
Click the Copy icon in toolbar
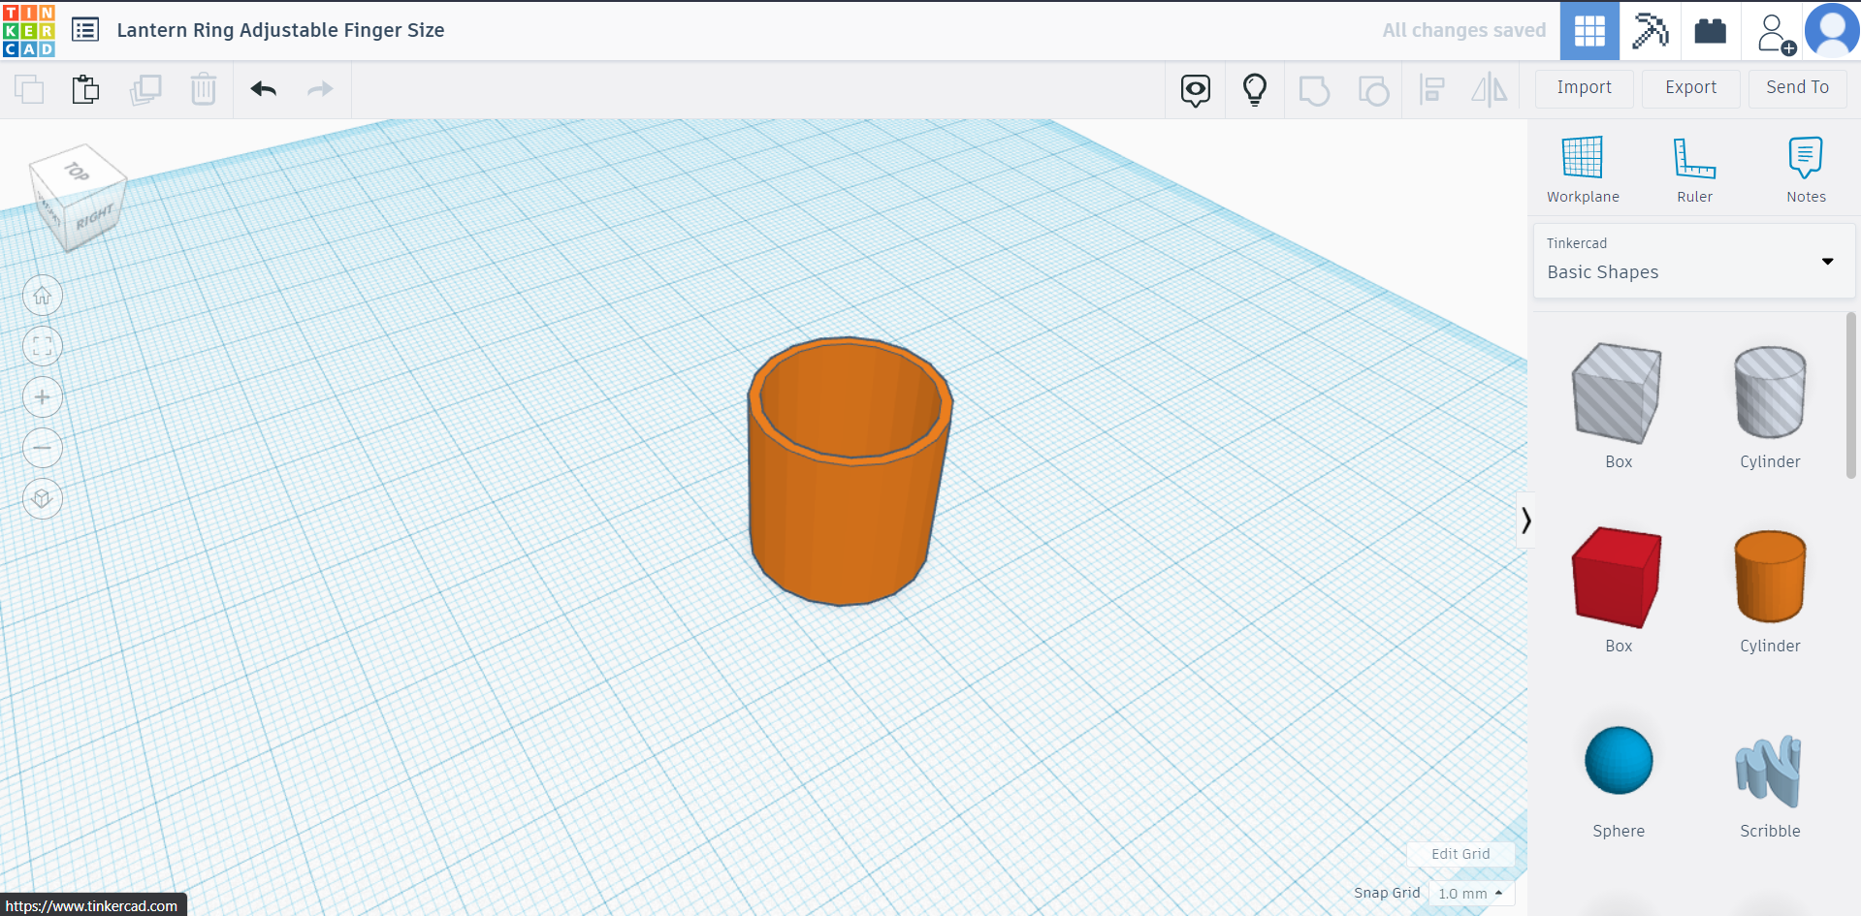coord(29,89)
